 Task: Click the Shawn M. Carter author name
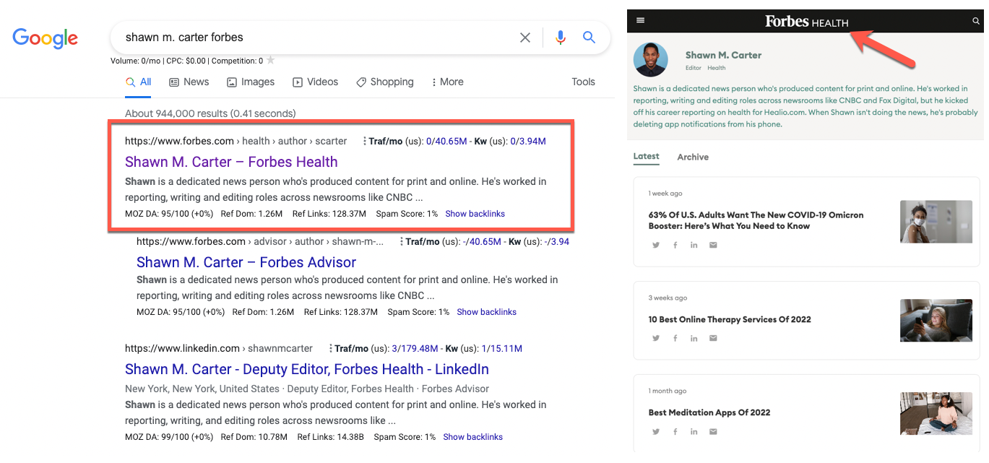point(723,55)
